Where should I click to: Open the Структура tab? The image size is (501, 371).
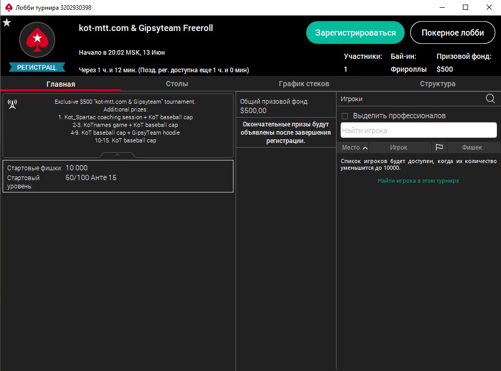point(438,84)
